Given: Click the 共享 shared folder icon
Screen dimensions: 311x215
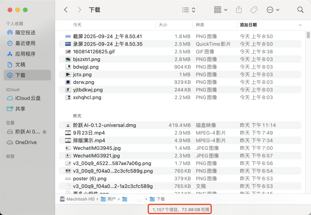Looking at the screenshot, I should click(10, 109).
